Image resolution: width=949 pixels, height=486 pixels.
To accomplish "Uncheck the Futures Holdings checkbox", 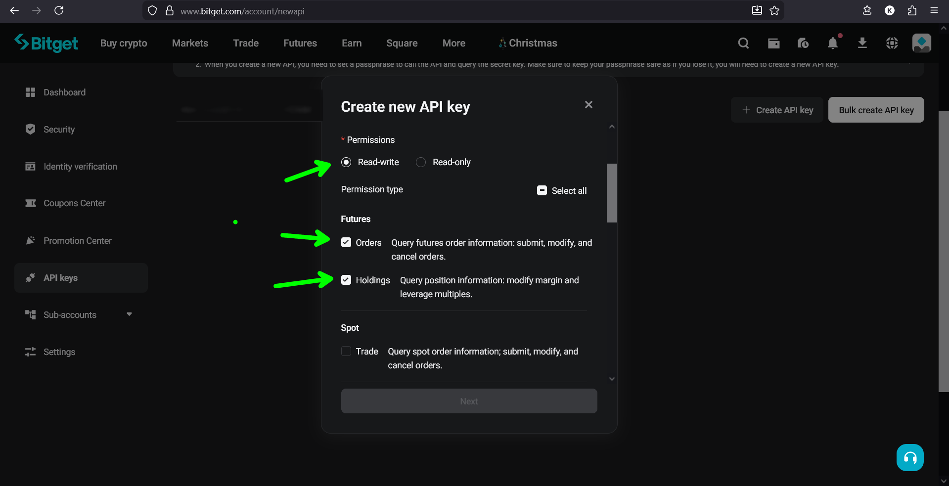I will click(346, 280).
